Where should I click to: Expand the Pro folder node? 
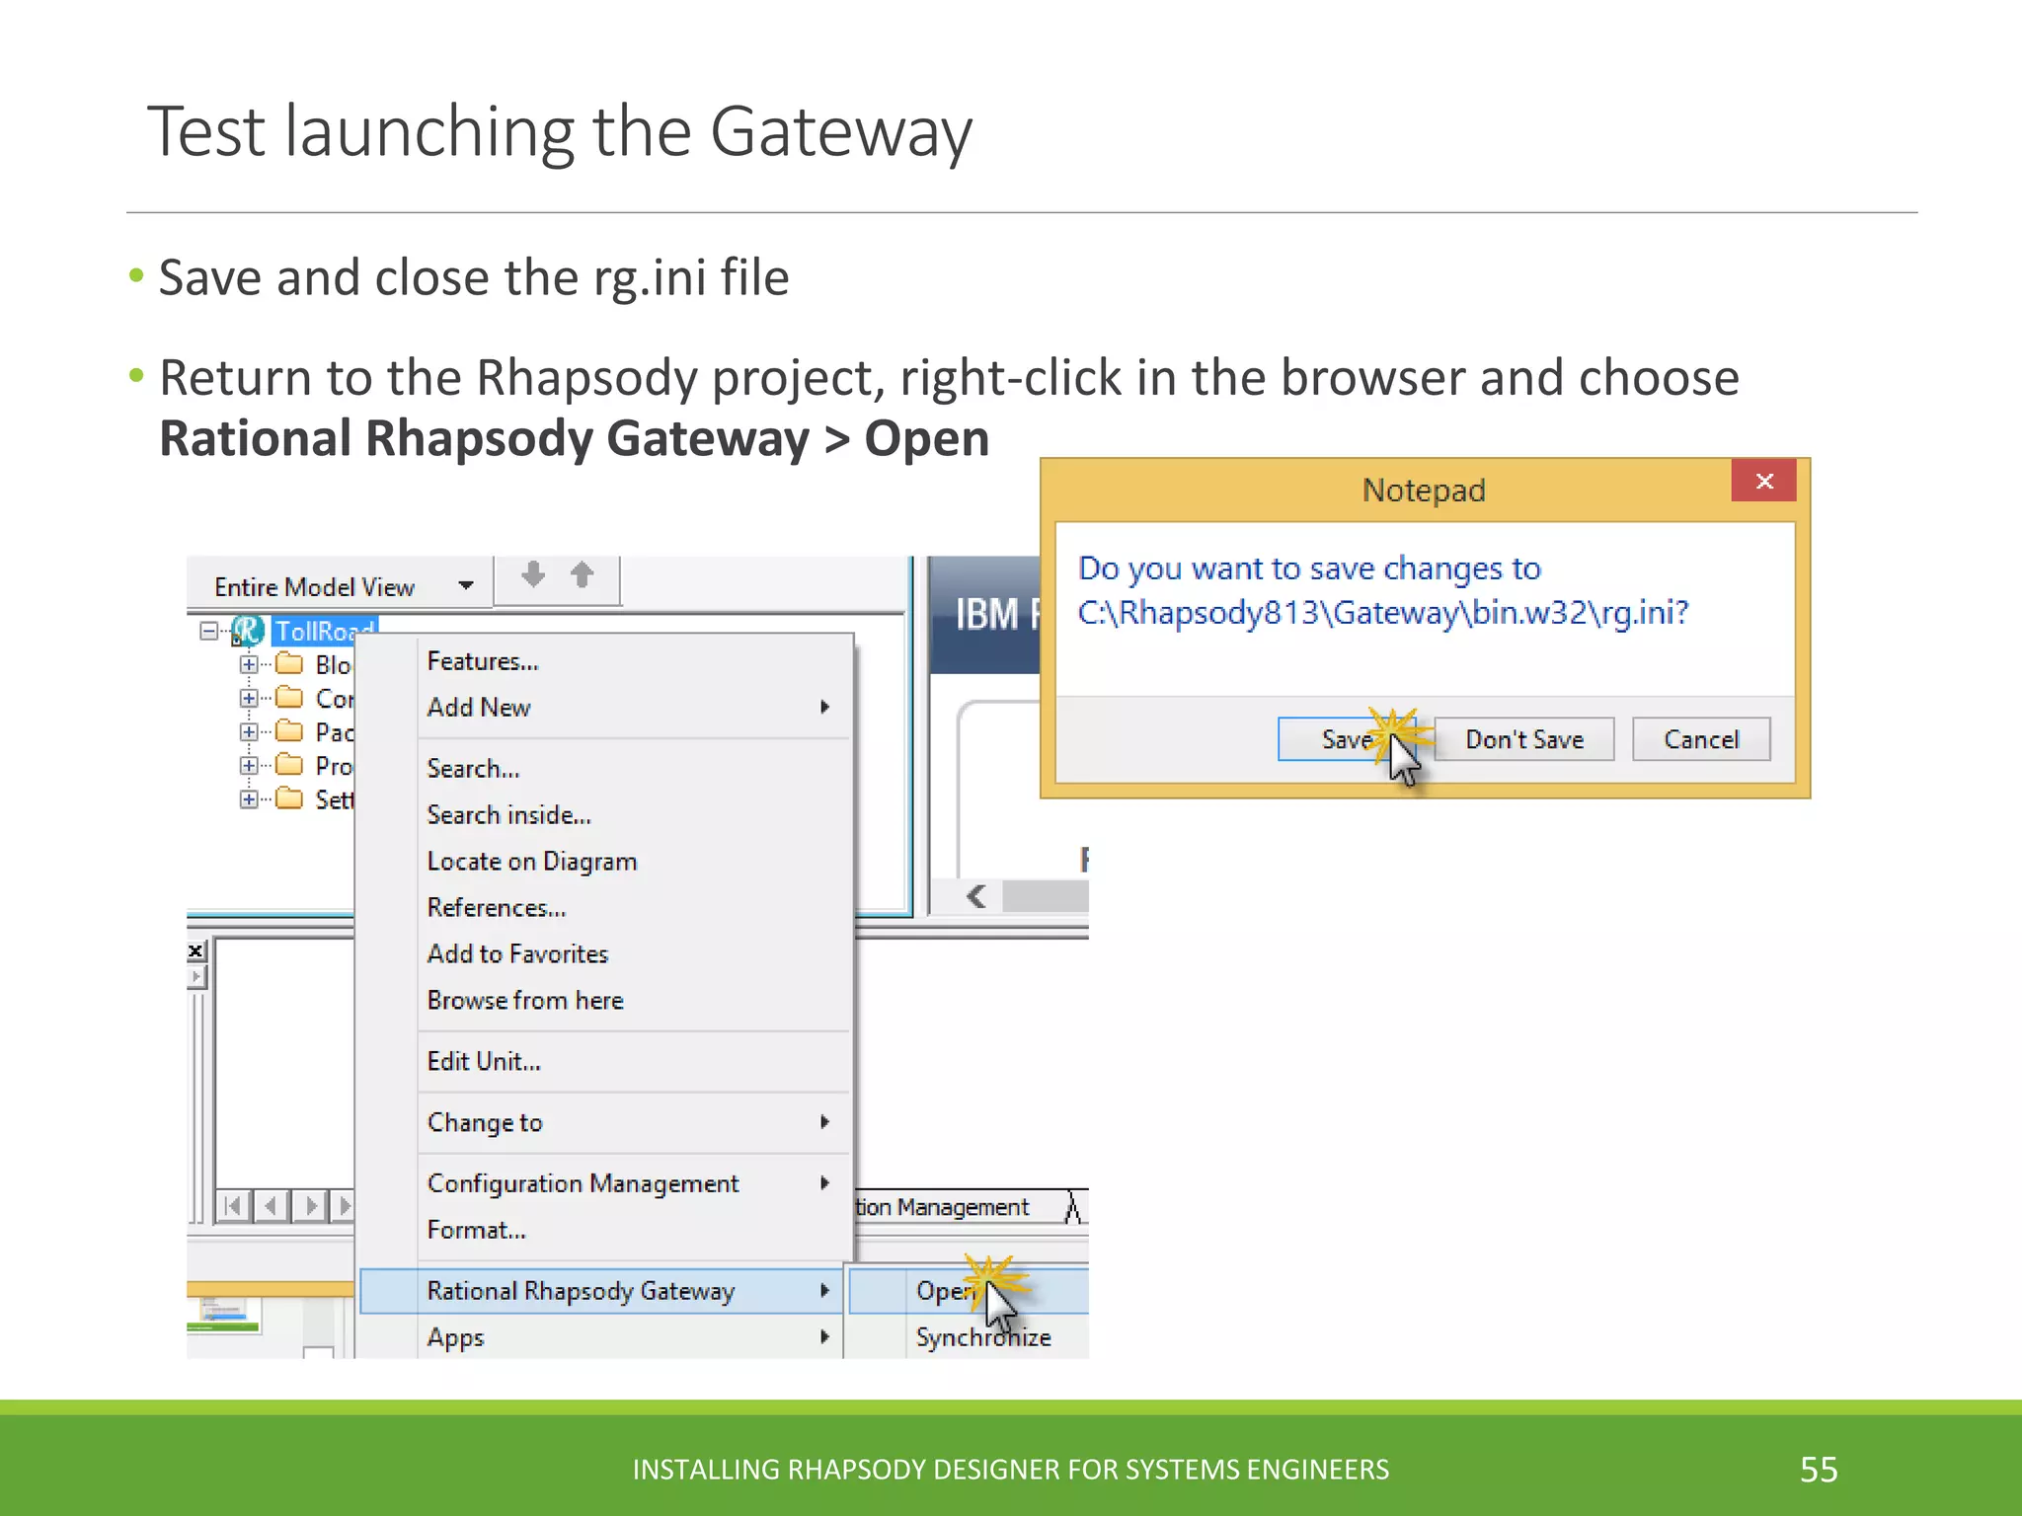click(x=249, y=765)
